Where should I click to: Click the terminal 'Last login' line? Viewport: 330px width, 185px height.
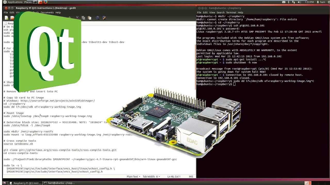tap(239, 56)
